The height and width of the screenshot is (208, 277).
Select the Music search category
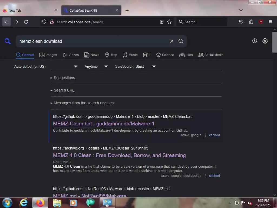tap(130, 55)
